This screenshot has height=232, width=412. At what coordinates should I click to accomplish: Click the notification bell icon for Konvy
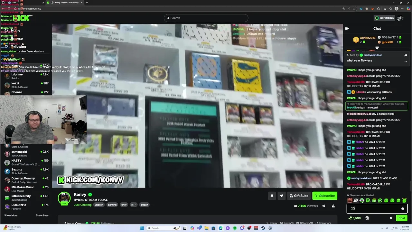pyautogui.click(x=272, y=196)
